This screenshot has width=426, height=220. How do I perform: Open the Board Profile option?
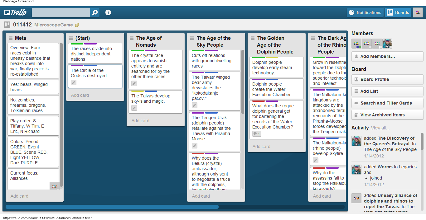(x=387, y=79)
